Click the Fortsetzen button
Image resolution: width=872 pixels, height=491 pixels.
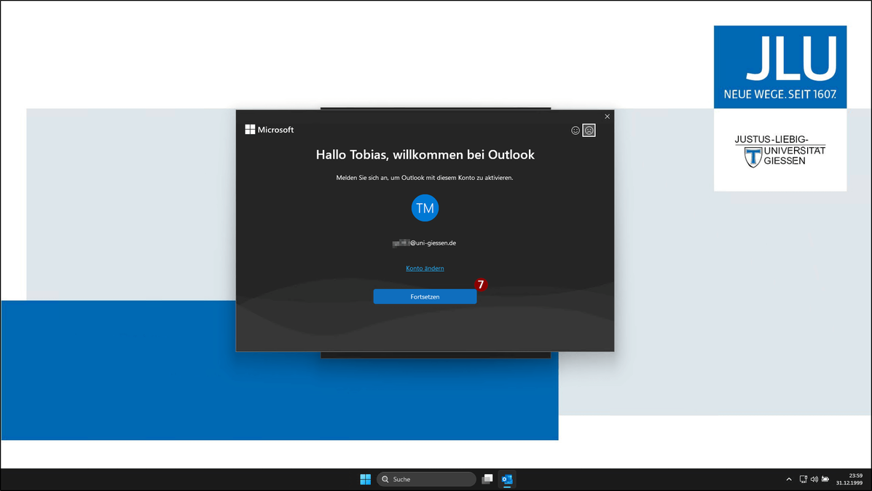(425, 296)
